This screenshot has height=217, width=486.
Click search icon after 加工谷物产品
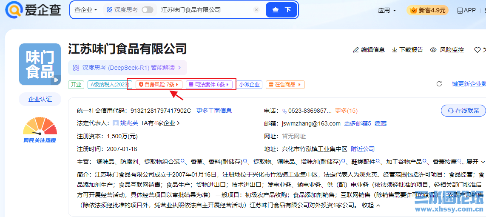pyautogui.click(x=424, y=161)
